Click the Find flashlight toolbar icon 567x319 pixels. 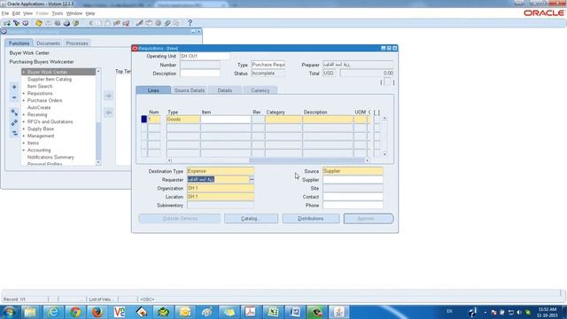16,23
